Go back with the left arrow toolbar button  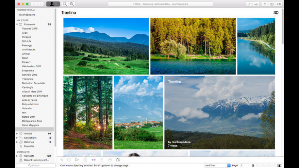tap(34, 4)
